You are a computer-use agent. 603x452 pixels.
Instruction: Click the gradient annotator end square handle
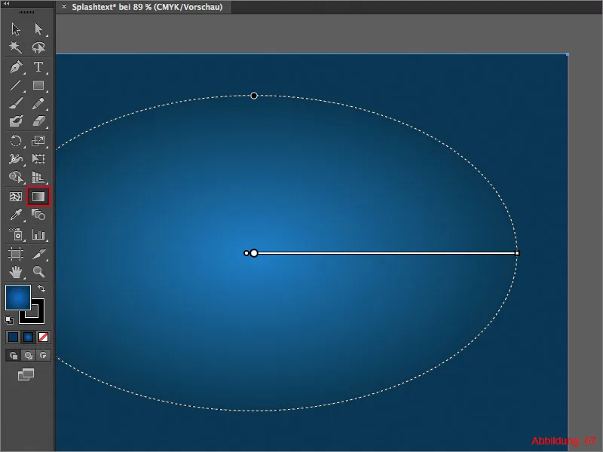click(x=517, y=253)
